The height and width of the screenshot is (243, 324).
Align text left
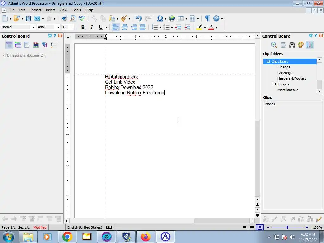click(115, 27)
